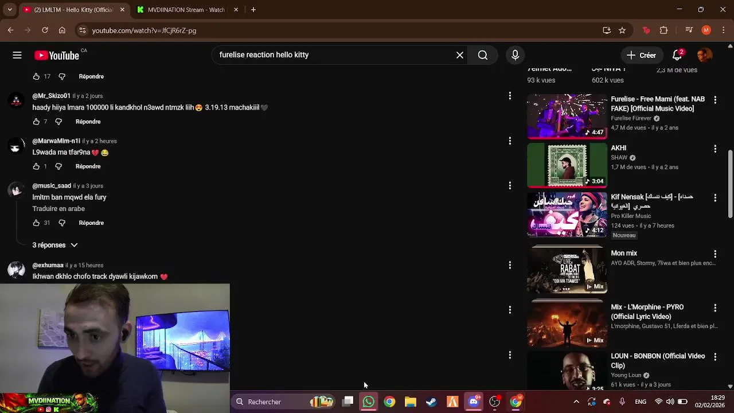Reply to @music_saad's comment
The image size is (734, 413).
91,223
